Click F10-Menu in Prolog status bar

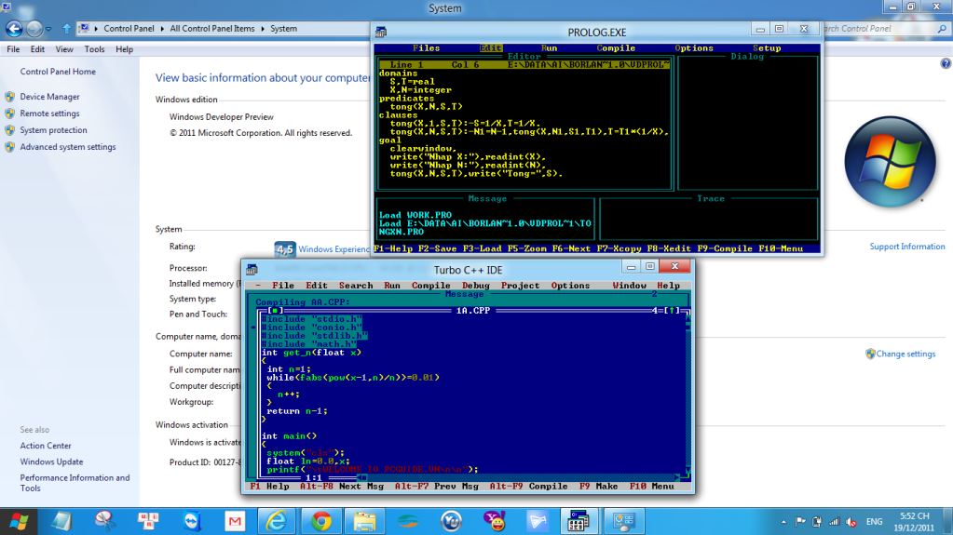pyautogui.click(x=781, y=248)
